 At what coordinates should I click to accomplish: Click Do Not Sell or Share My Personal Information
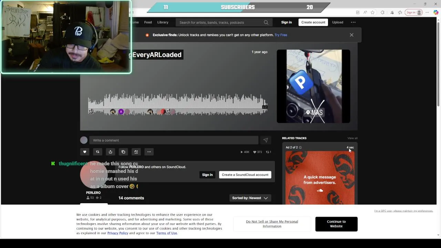pyautogui.click(x=272, y=224)
